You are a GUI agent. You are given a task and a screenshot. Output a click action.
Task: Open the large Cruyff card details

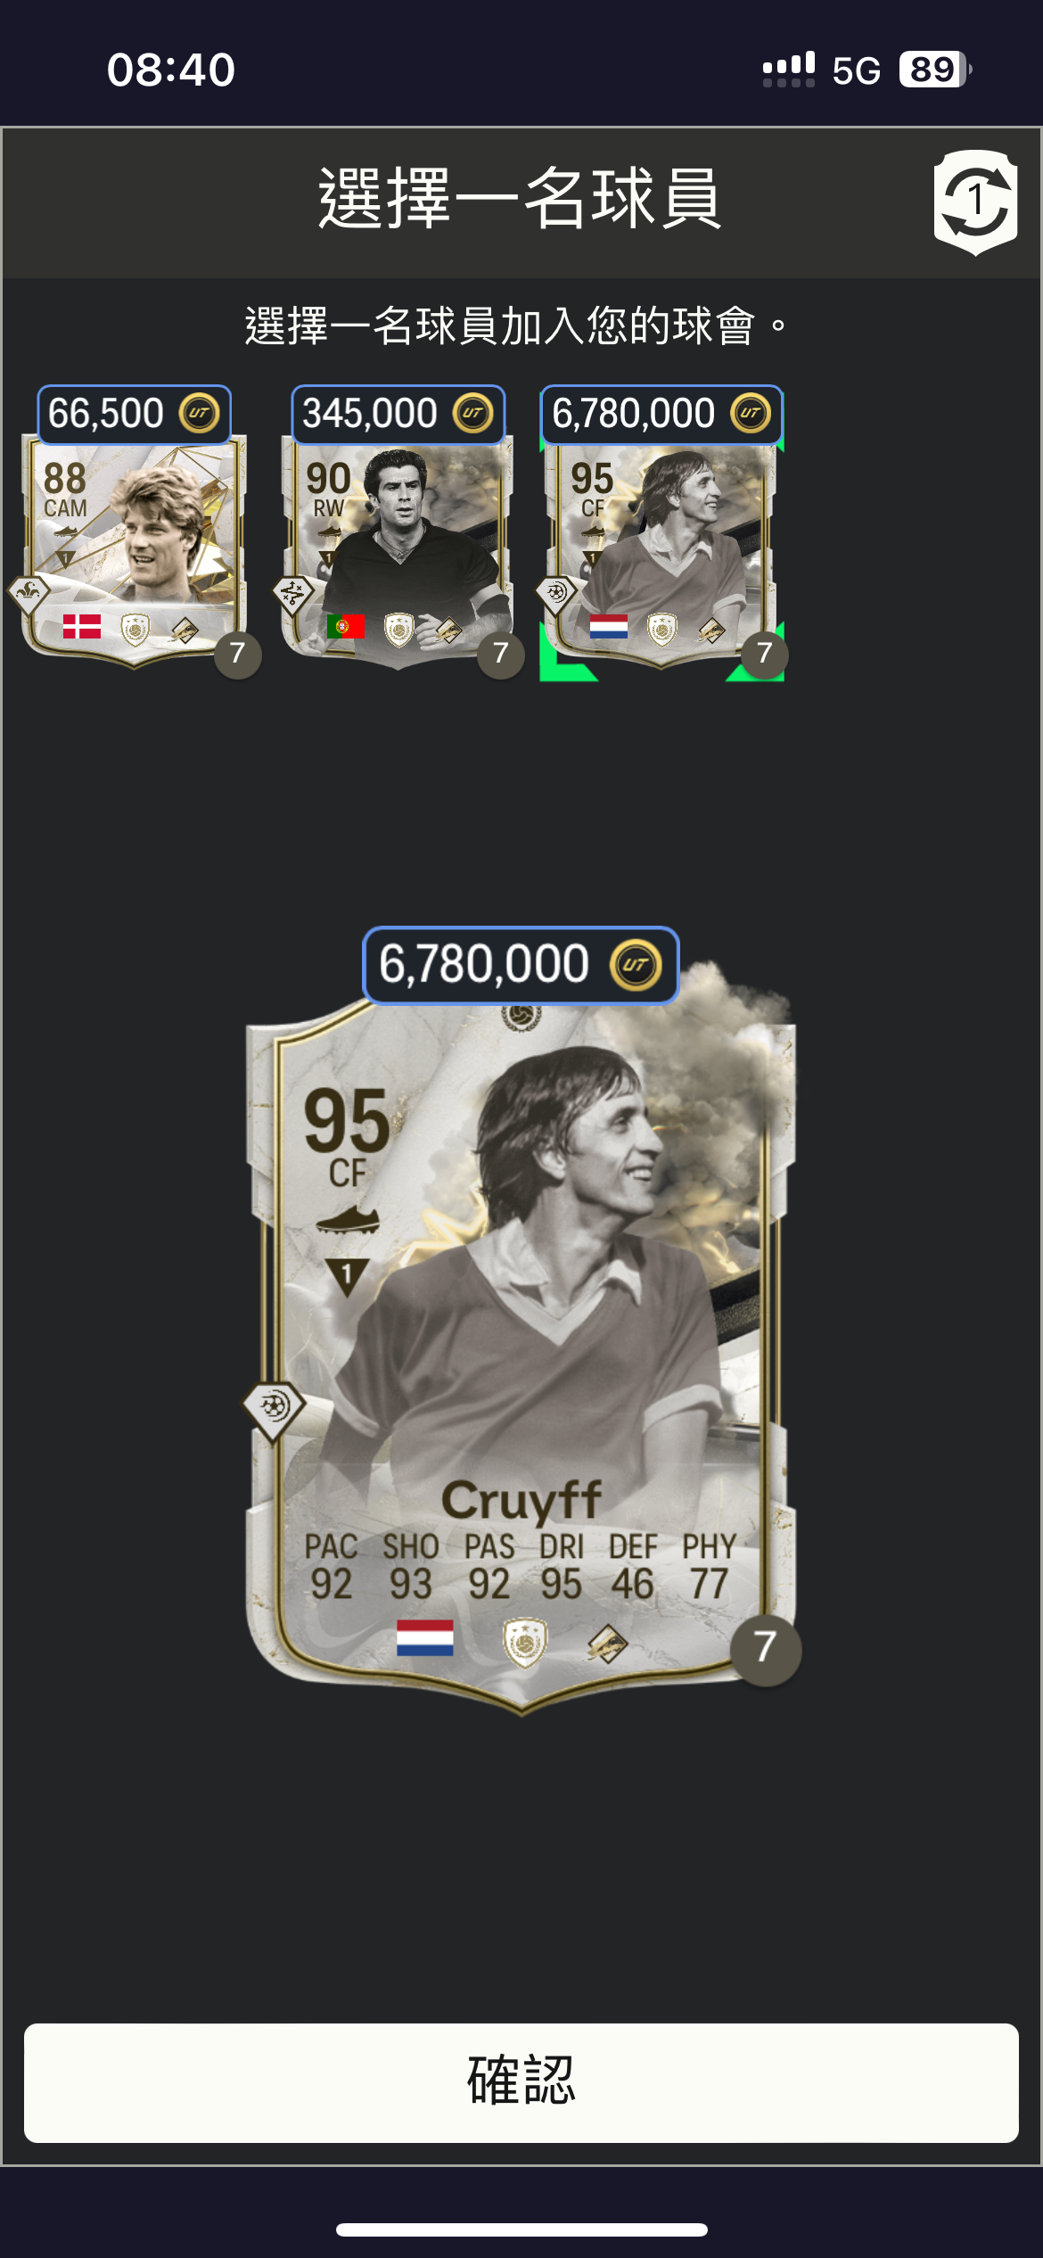[521, 1356]
